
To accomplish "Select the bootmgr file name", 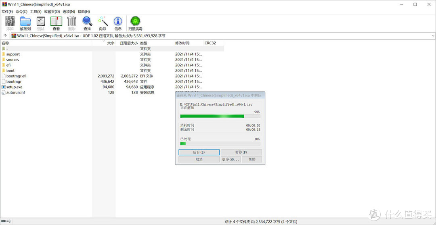I will pyautogui.click(x=14, y=81).
